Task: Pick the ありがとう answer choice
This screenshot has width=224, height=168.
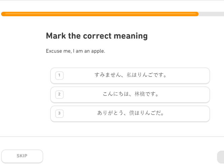Action: [130, 113]
